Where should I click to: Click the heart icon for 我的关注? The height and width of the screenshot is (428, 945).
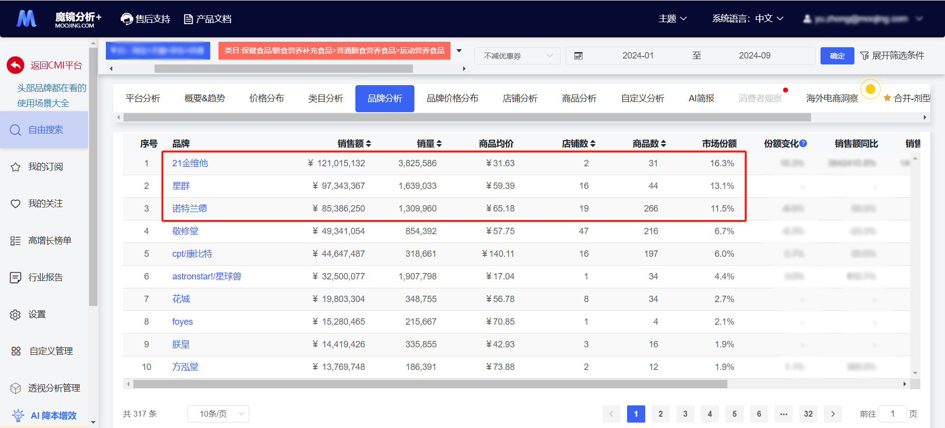tap(16, 204)
